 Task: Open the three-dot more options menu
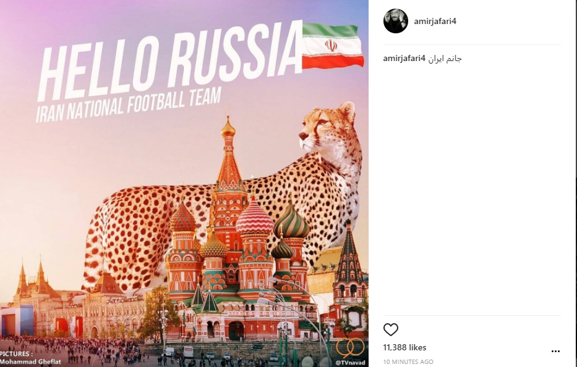pyautogui.click(x=555, y=351)
